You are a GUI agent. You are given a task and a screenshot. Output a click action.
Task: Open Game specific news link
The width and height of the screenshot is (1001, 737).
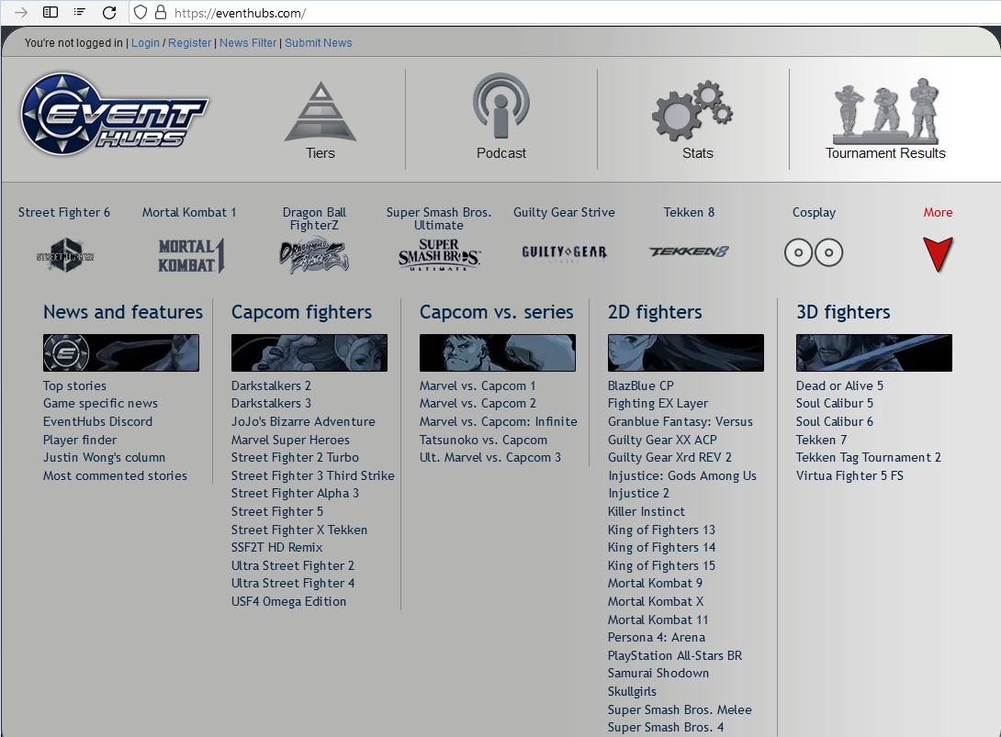(100, 403)
